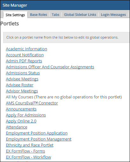
Task: Select the Site Settings tab
Action: [15, 15]
